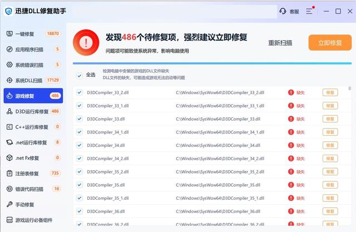Click the 迅捷DLL修复助手 shield logo
Image resolution: width=356 pixels, height=232 pixels.
[9, 11]
